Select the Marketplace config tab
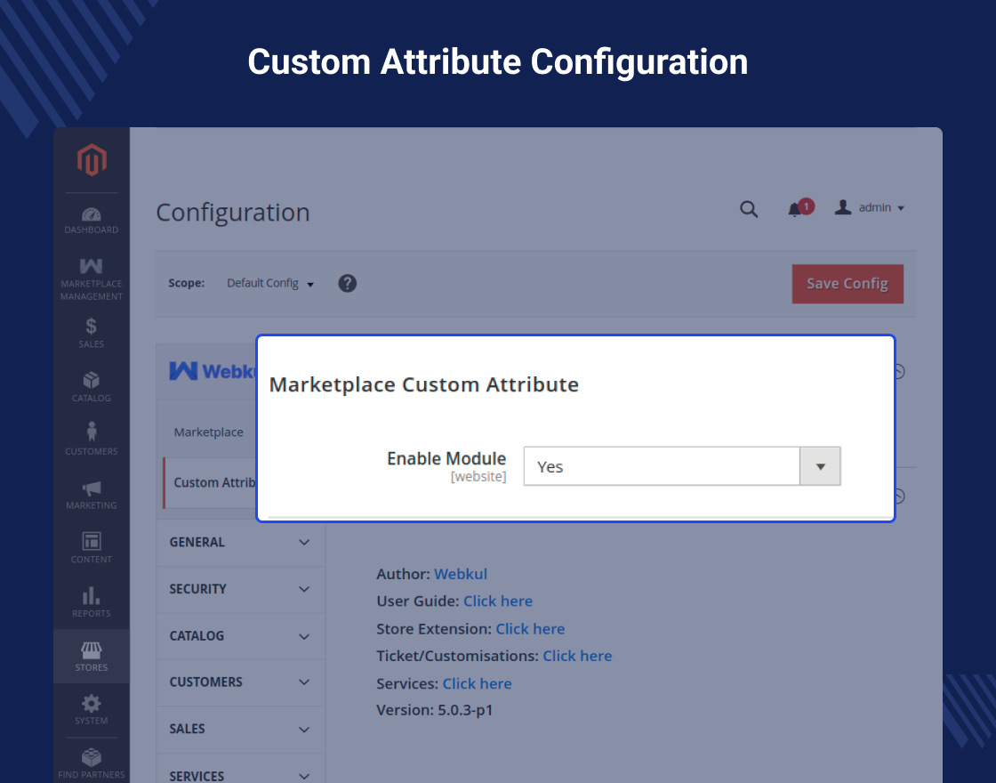This screenshot has width=996, height=783. point(208,432)
